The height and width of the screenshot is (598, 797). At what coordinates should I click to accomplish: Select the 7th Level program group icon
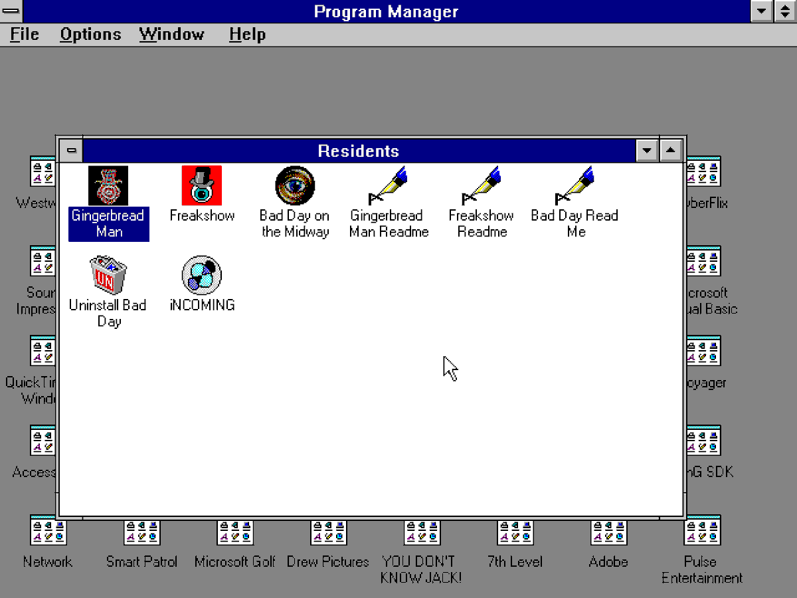tap(515, 531)
